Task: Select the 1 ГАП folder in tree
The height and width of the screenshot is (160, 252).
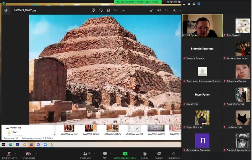Action: (13, 132)
